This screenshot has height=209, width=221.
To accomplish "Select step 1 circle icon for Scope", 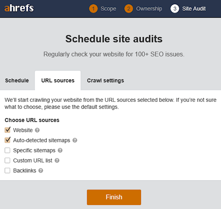I will (x=93, y=9).
